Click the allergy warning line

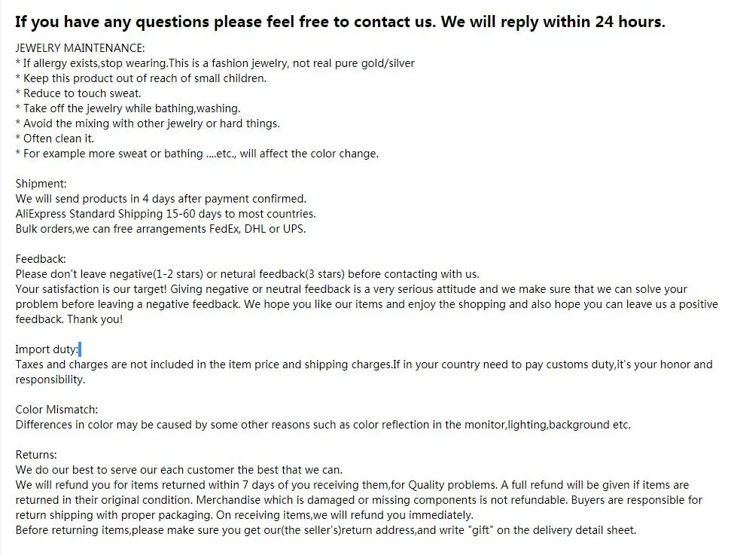point(215,63)
